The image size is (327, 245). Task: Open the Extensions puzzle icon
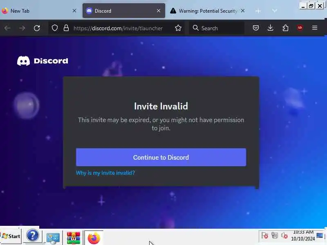[x=285, y=28]
